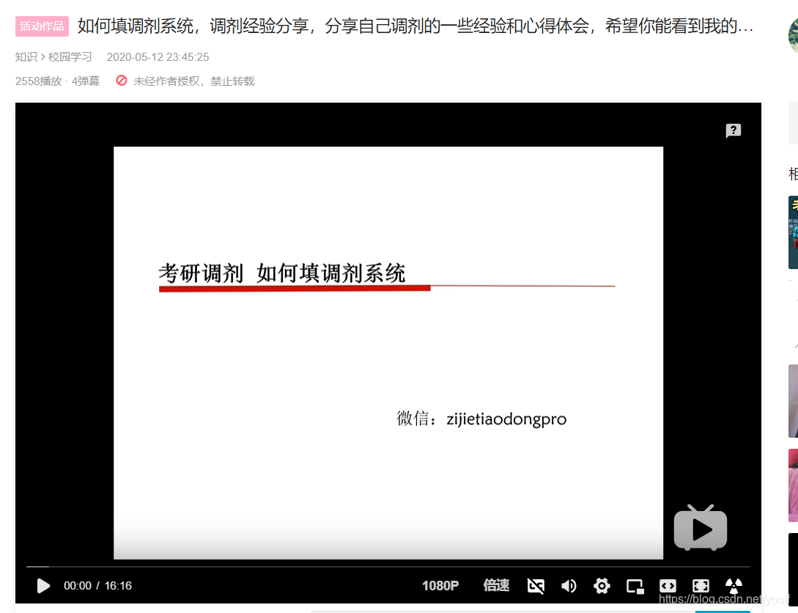Click the video progress bar
The width and height of the screenshot is (798, 613).
(x=388, y=566)
